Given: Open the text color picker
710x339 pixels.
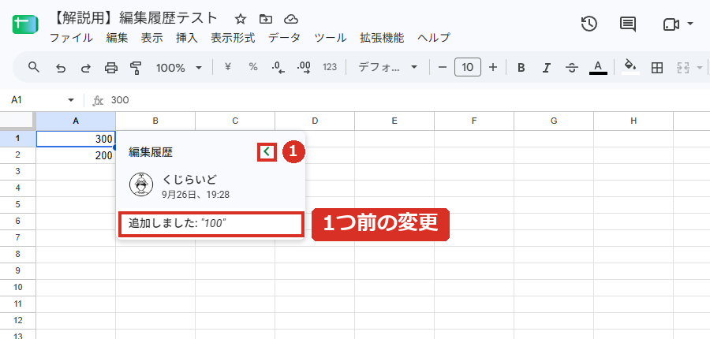Looking at the screenshot, I should pyautogui.click(x=598, y=68).
